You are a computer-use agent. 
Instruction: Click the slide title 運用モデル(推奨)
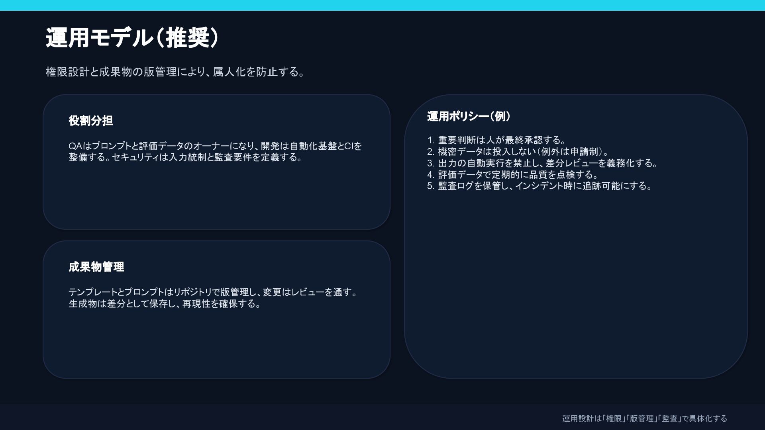132,38
